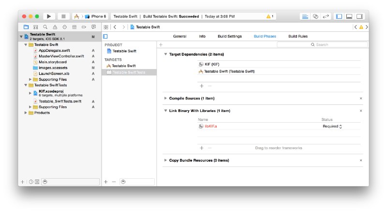Open the Find navigator
The height and width of the screenshot is (212, 387).
point(45,27)
